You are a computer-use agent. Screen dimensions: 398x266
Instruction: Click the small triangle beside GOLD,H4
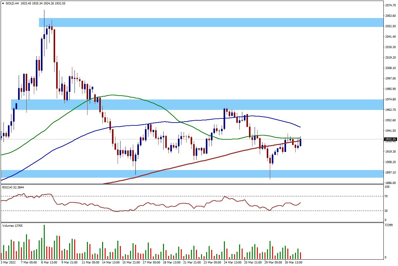coord(3,3)
